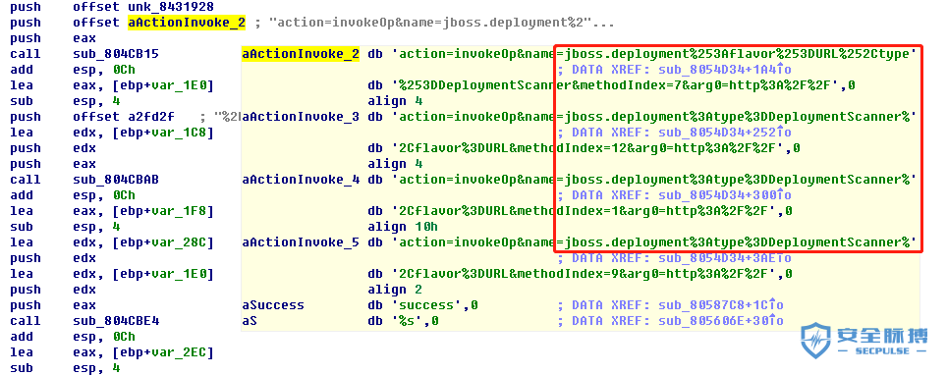The width and height of the screenshot is (947, 375).
Task: Click the aActionInvoke_3 label
Action: point(301,117)
